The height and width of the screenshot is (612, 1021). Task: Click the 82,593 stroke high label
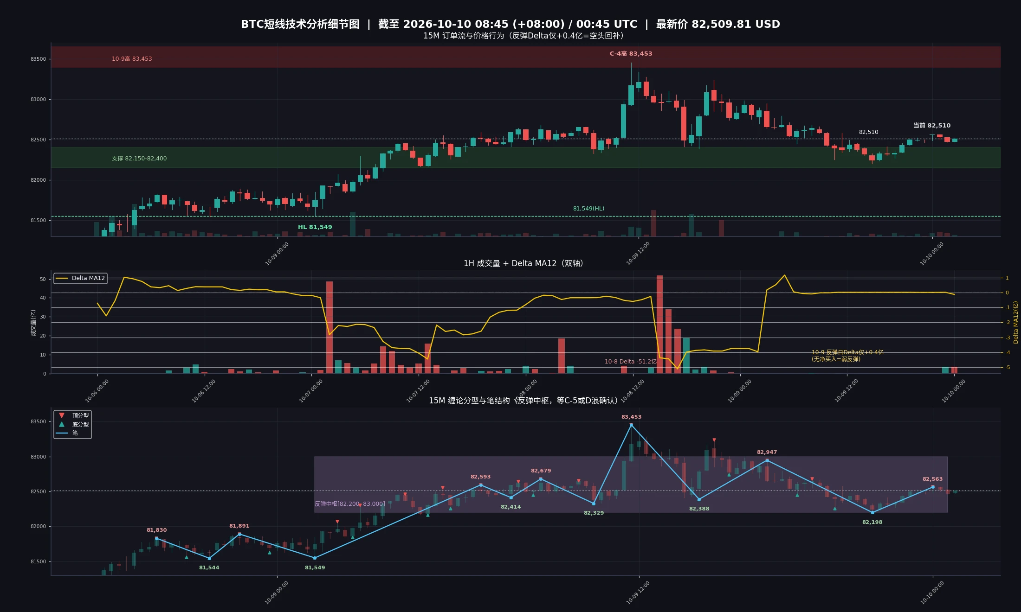pos(480,477)
